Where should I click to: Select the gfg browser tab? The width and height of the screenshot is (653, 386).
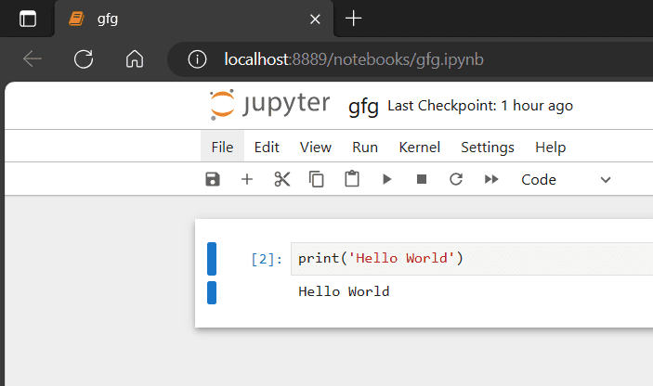point(193,19)
